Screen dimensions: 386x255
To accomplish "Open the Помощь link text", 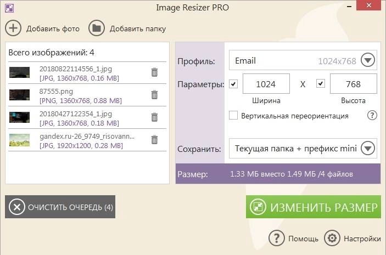I will point(303,239).
